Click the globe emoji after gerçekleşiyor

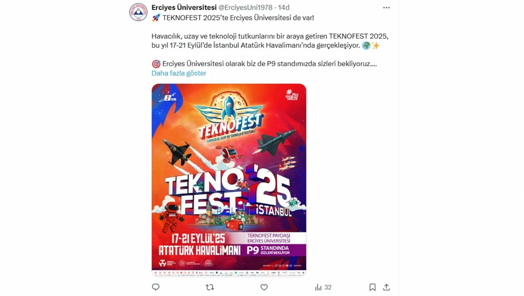tap(366, 45)
